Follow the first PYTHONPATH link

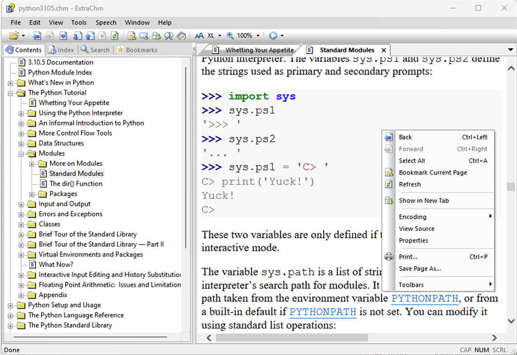tap(425, 299)
